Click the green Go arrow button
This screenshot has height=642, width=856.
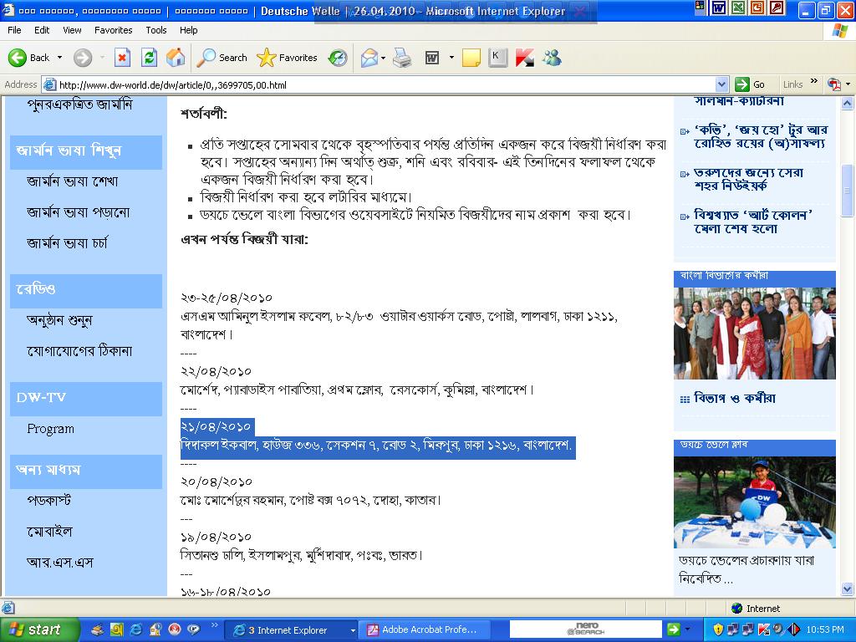click(x=742, y=84)
